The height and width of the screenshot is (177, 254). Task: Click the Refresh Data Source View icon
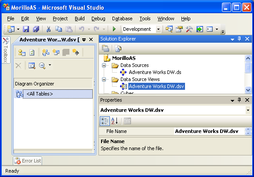coord(32,52)
